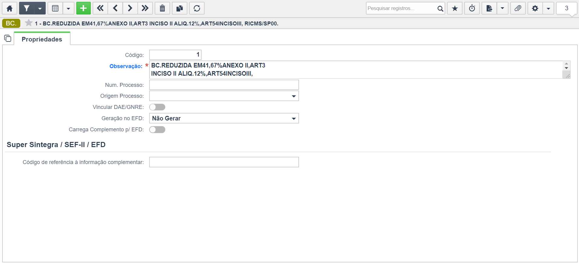The height and width of the screenshot is (263, 579).
Task: Click the Observação label link
Action: [x=126, y=66]
